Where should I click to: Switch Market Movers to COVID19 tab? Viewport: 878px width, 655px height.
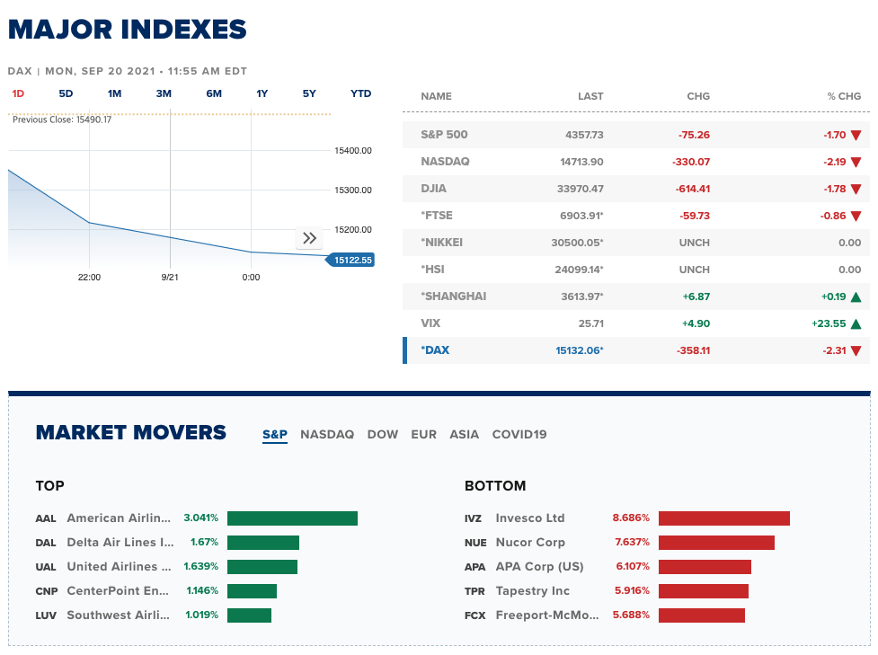click(519, 435)
